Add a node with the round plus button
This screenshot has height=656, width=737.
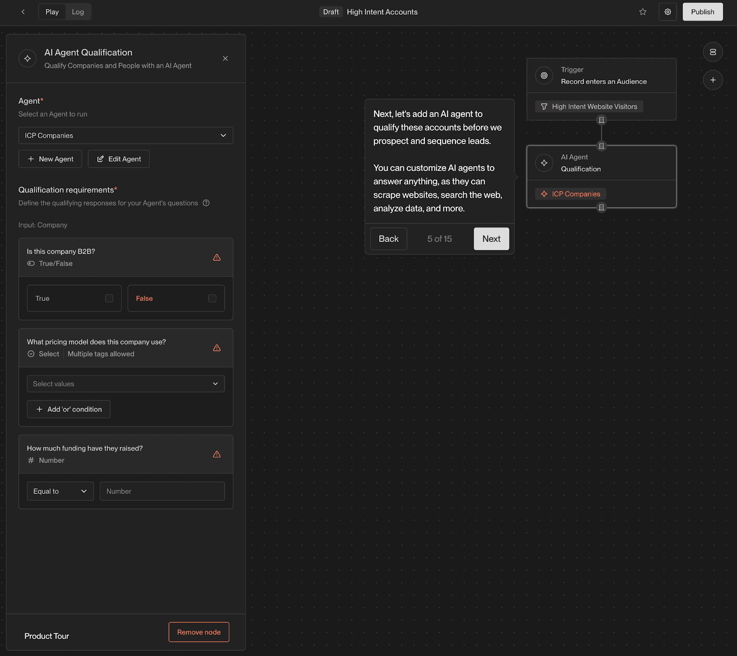pyautogui.click(x=713, y=80)
